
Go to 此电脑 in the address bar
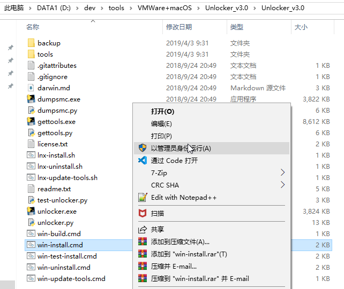click(14, 8)
